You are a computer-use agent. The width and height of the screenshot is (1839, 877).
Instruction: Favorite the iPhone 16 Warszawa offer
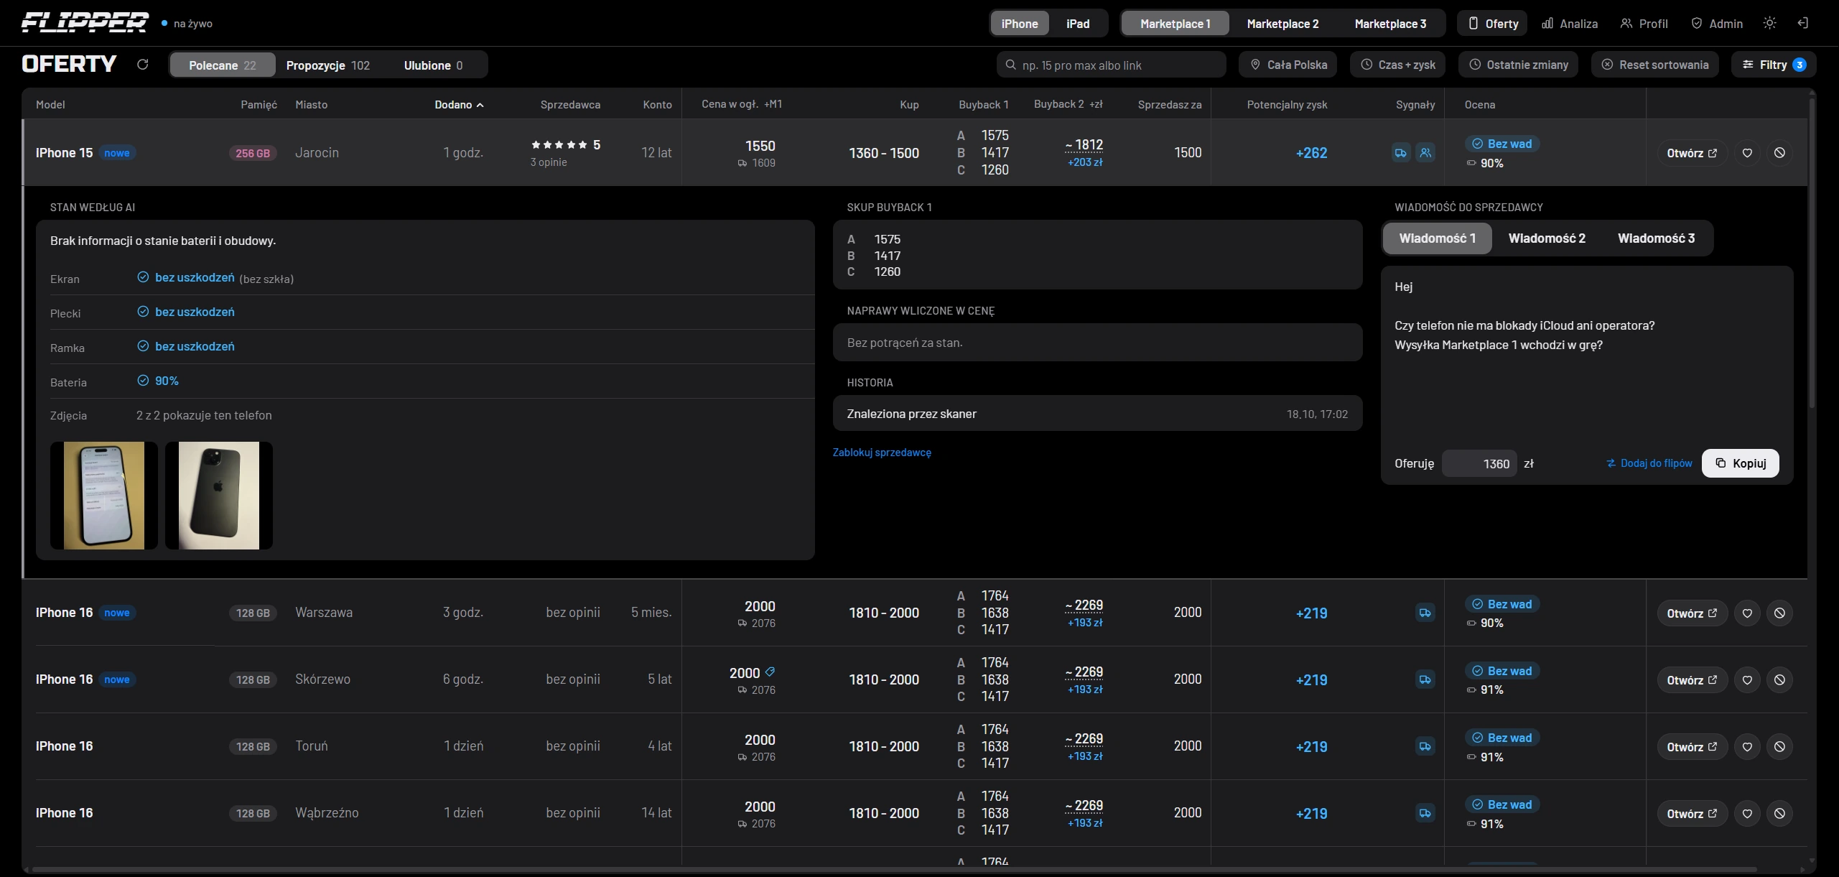(1748, 613)
